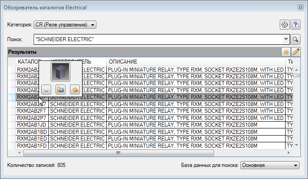Open catalog browser settings gear
Image resolution: width=308 pixels, height=179 pixels.
pyautogui.click(x=284, y=25)
